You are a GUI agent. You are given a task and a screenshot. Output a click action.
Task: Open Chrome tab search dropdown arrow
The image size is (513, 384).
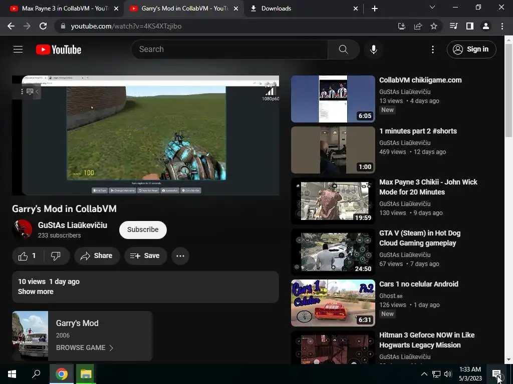(432, 7)
